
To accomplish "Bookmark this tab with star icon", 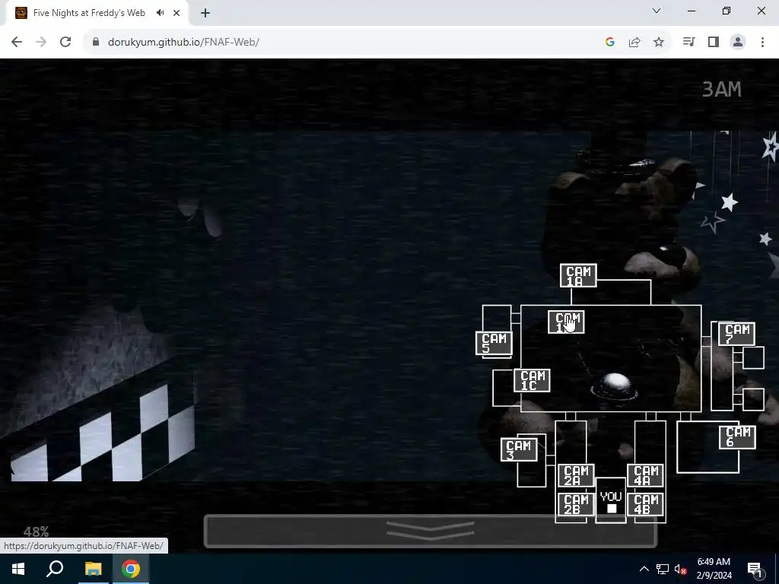I will (659, 43).
